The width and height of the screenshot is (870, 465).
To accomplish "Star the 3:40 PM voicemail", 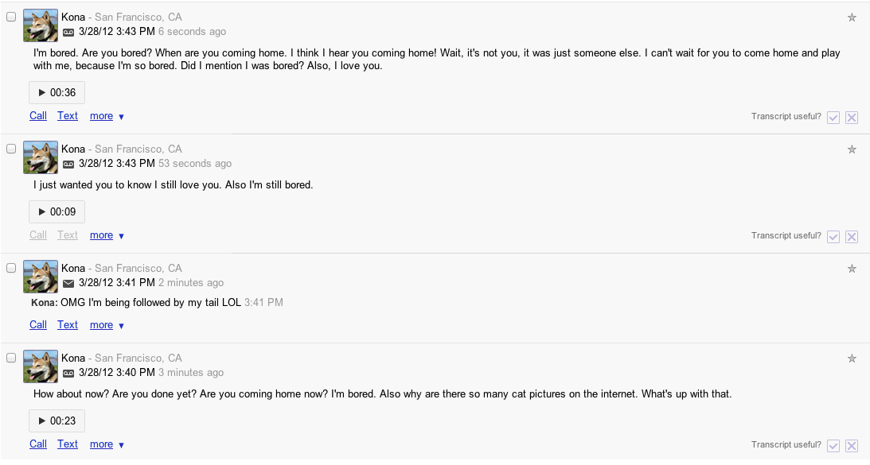I will [x=852, y=358].
